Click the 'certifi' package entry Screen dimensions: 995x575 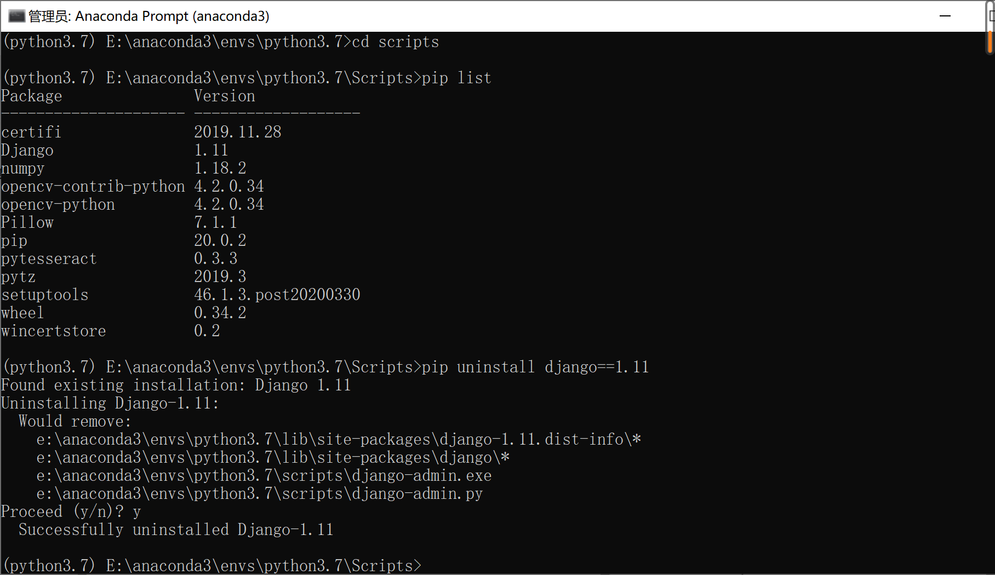[x=31, y=131]
